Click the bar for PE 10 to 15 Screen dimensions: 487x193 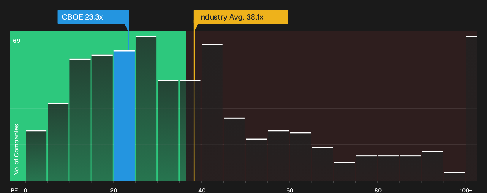pos(80,120)
